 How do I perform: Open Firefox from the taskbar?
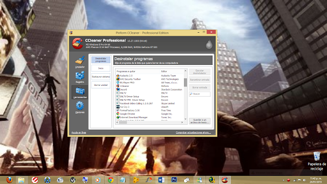(9, 180)
